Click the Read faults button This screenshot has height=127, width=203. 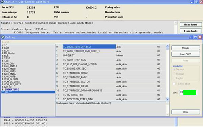190,25
